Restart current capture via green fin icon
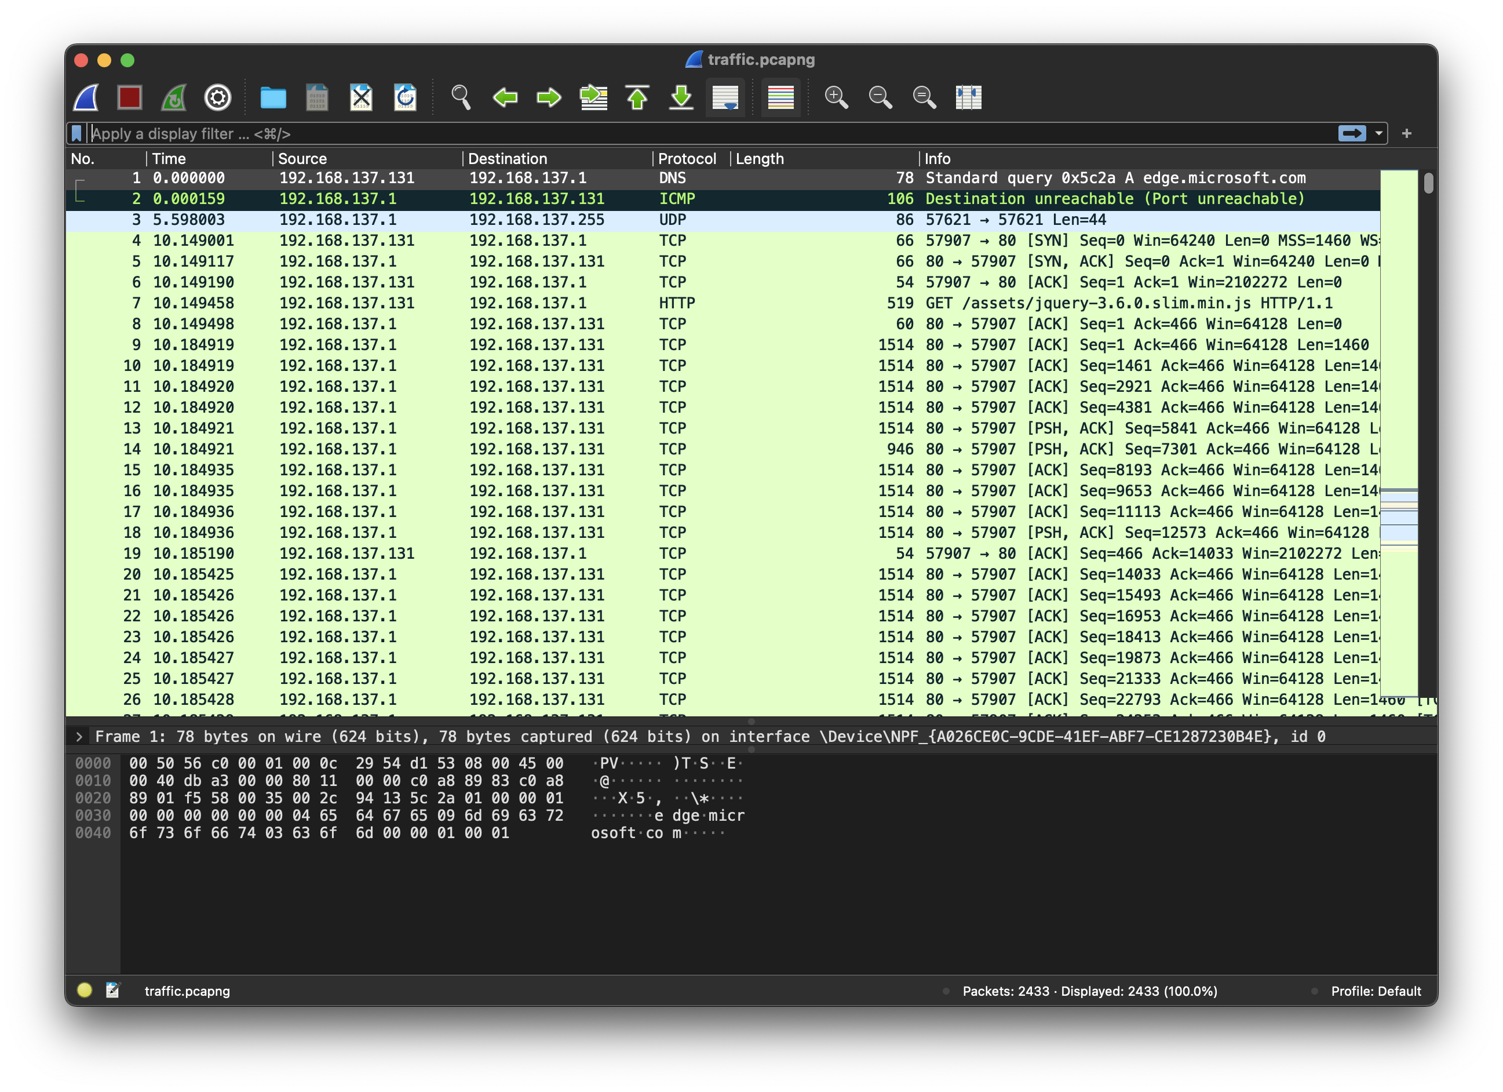 coord(174,97)
